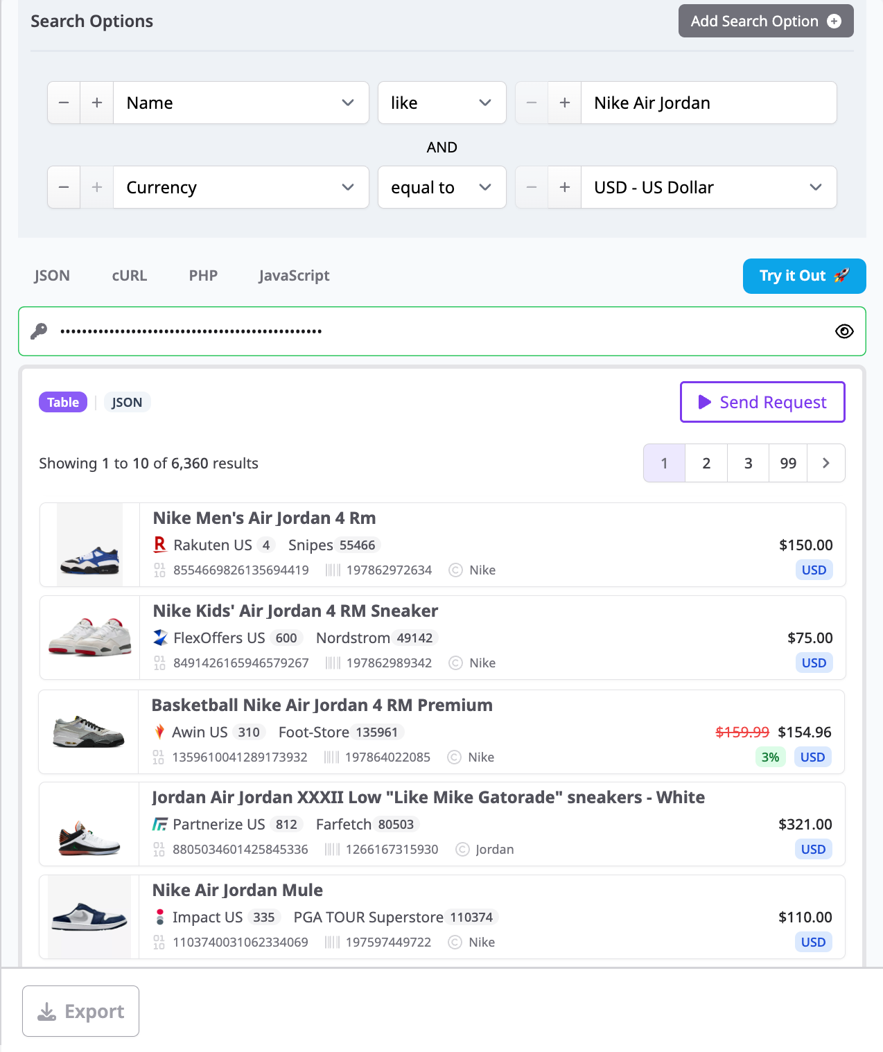This screenshot has height=1052, width=883.
Task: Click the plus icon before the Name field
Action: tap(97, 103)
